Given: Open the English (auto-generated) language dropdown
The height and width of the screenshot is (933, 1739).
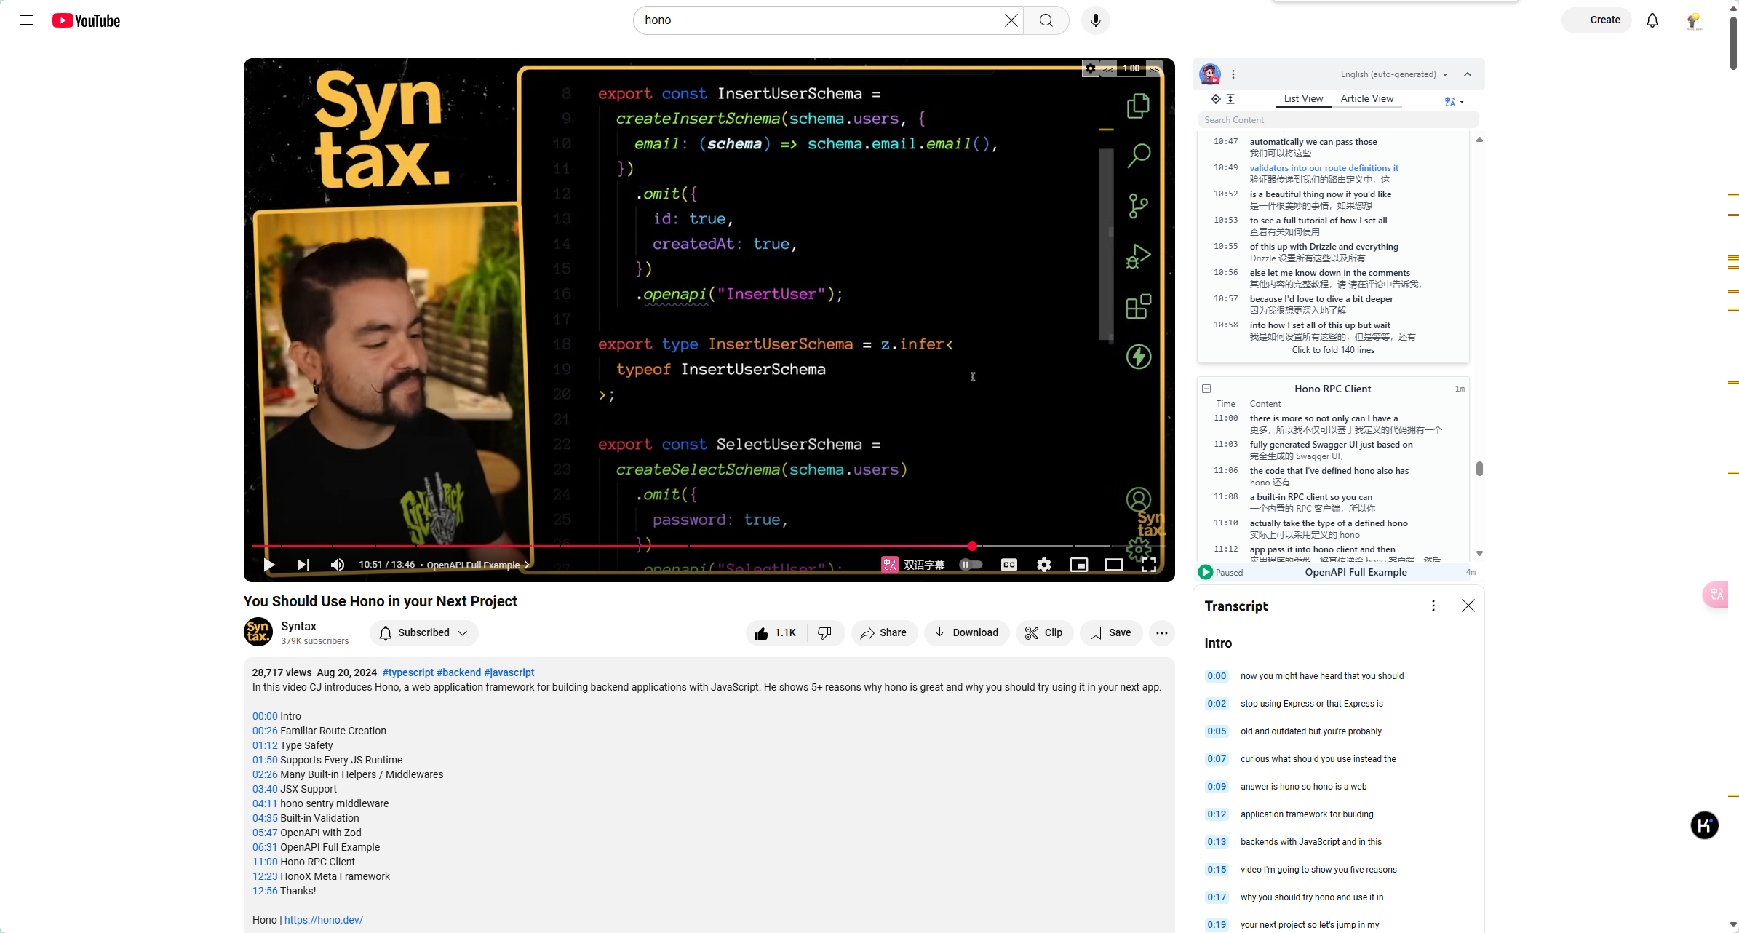Looking at the screenshot, I should point(1394,74).
